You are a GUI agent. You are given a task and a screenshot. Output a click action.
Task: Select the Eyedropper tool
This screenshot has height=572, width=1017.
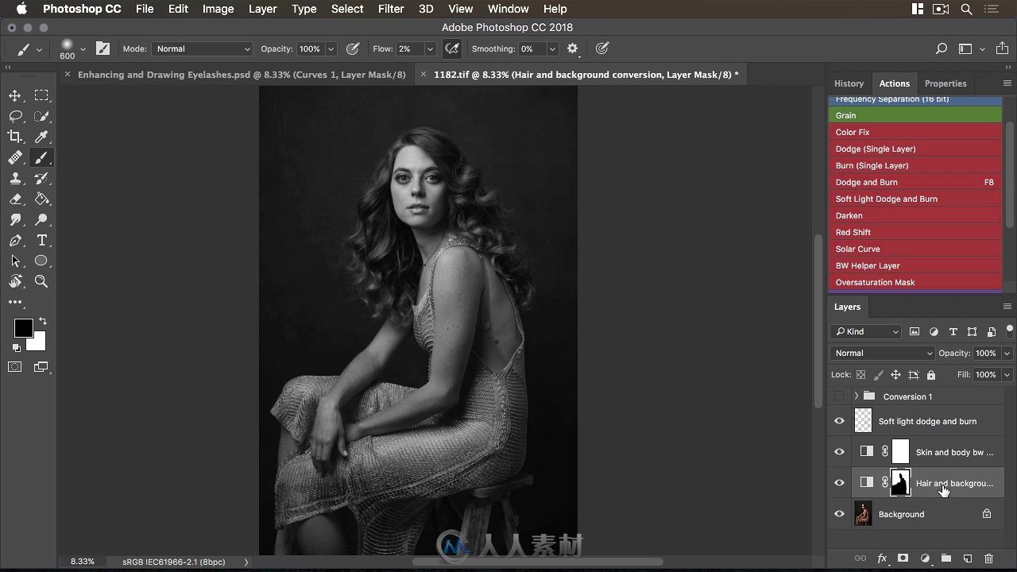pos(41,137)
